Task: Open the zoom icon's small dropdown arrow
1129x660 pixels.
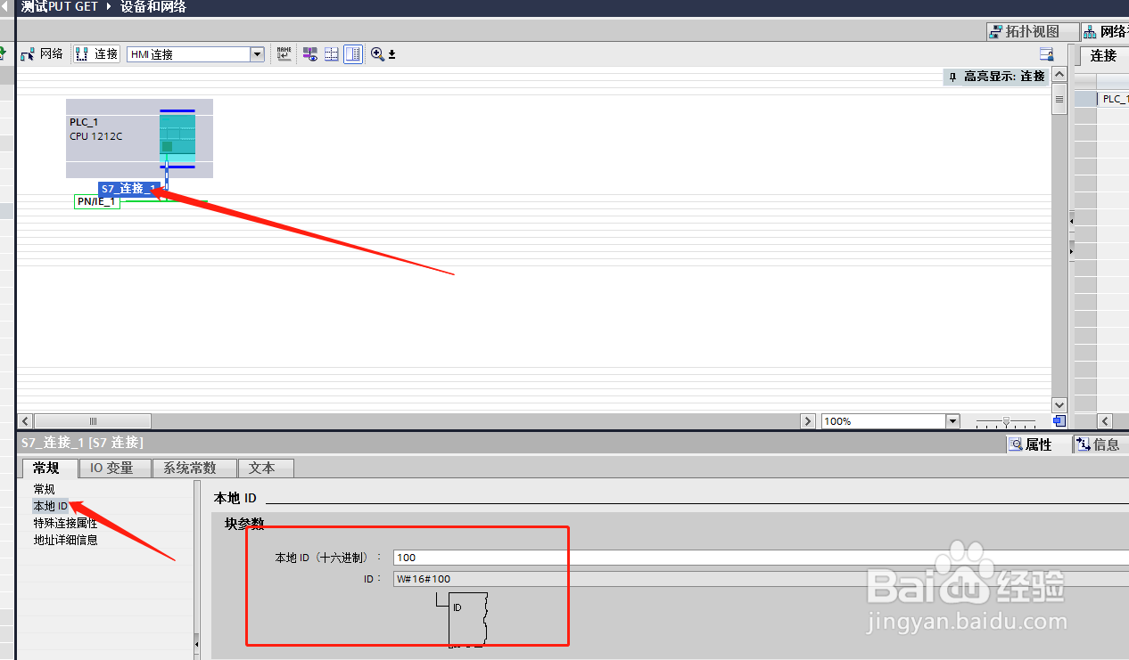Action: (391, 54)
